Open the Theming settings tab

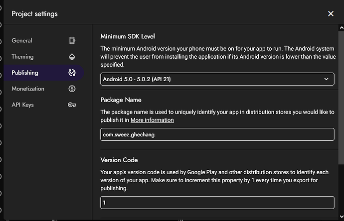click(44, 57)
